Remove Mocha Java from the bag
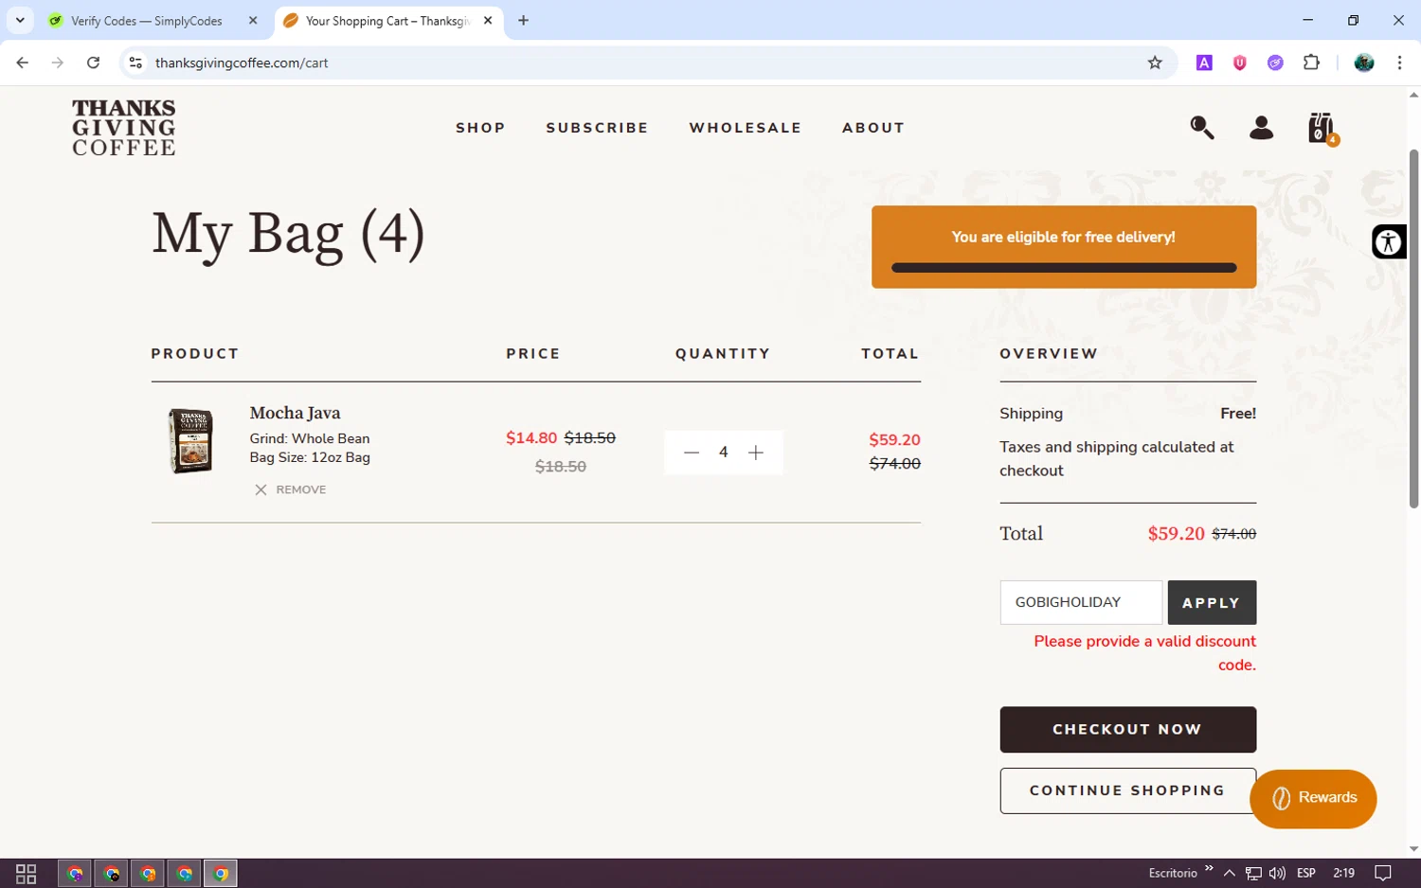The height and width of the screenshot is (888, 1421). tap(291, 489)
